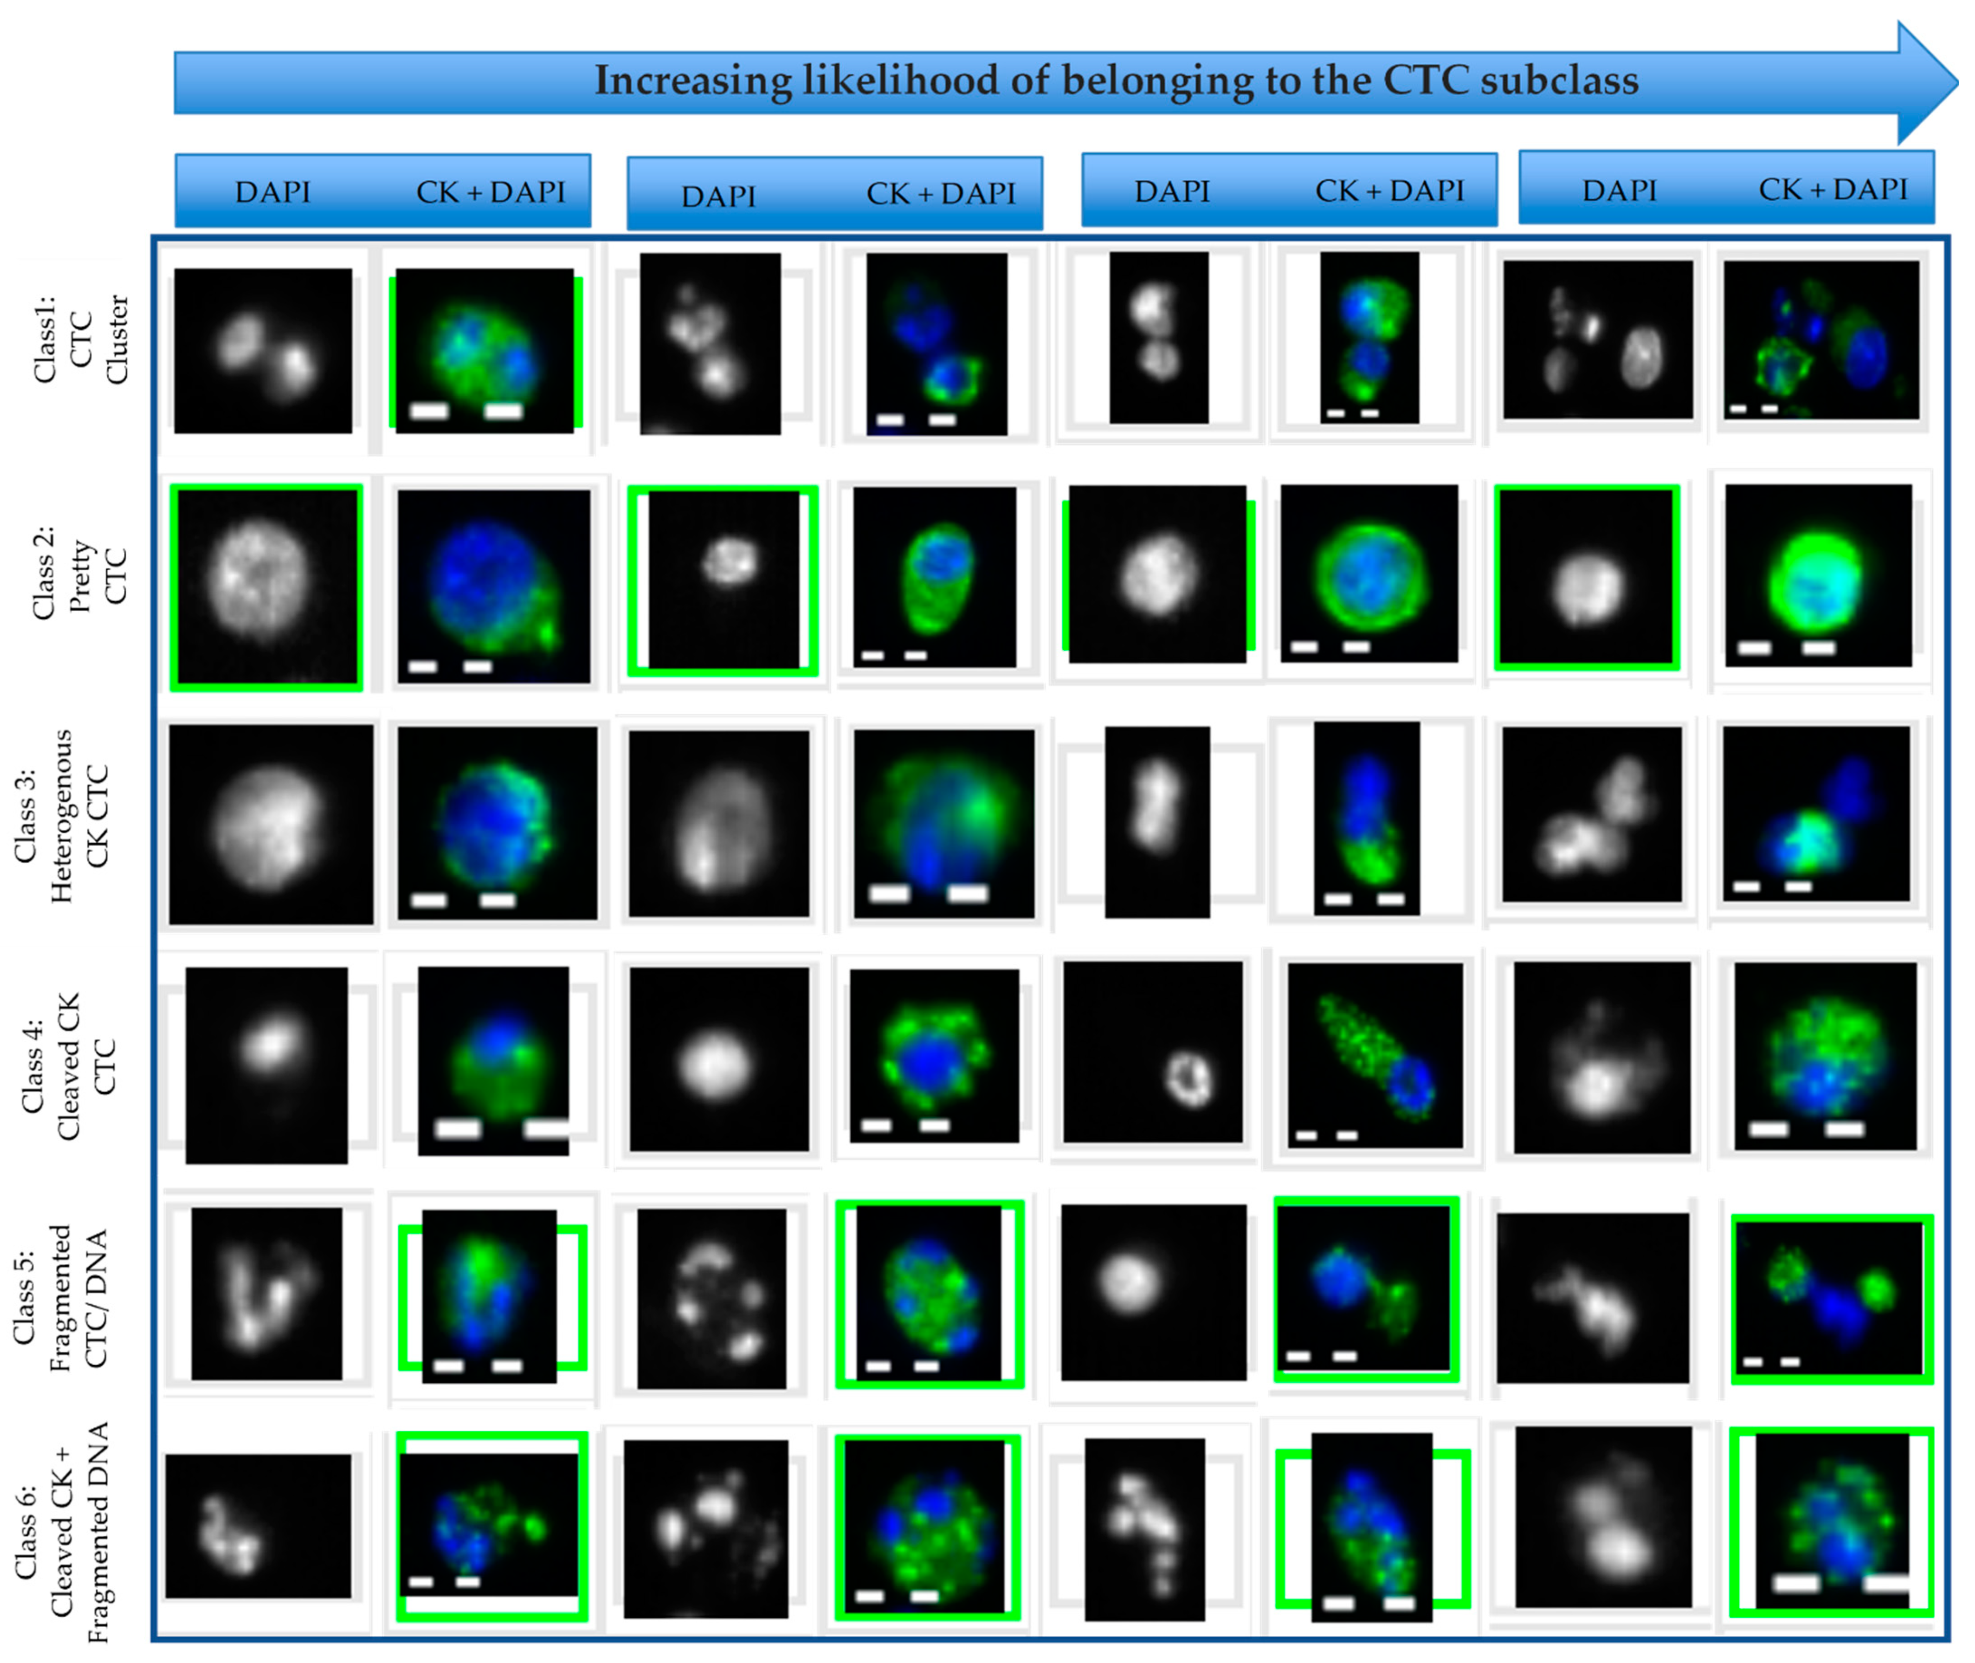Click the Class 4 third CK+DAPI elongated cell image
This screenshot has height=1663, width=1975.
1374,1055
